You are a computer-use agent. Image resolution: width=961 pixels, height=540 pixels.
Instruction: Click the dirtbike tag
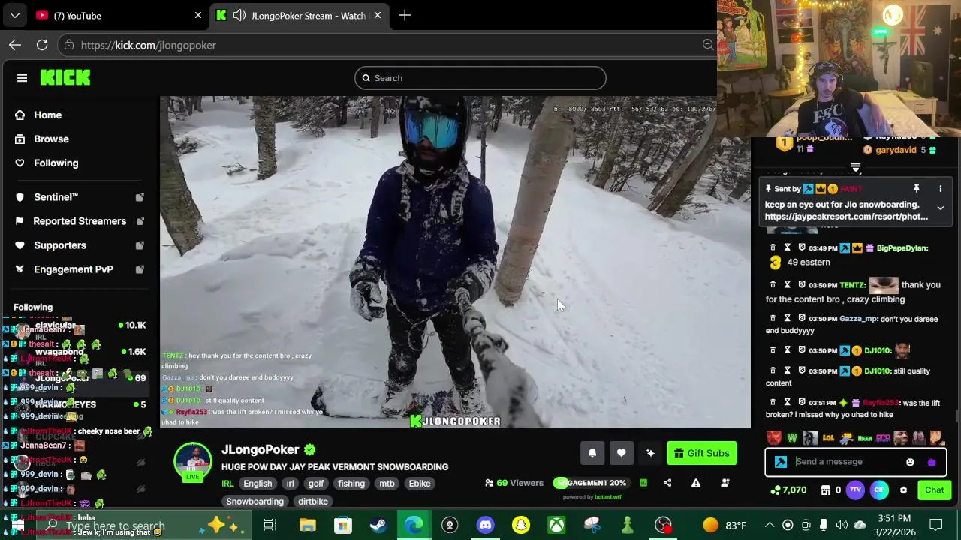[313, 501]
